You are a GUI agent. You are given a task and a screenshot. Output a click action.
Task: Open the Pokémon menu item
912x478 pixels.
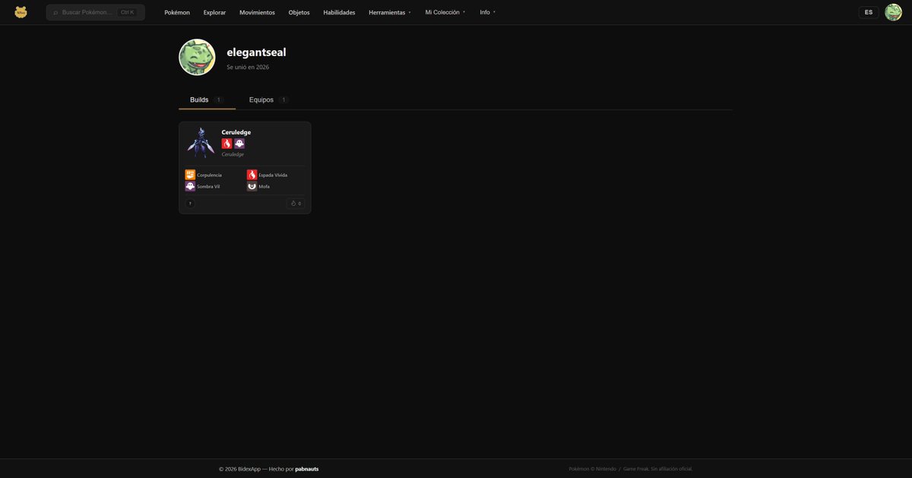coord(177,12)
